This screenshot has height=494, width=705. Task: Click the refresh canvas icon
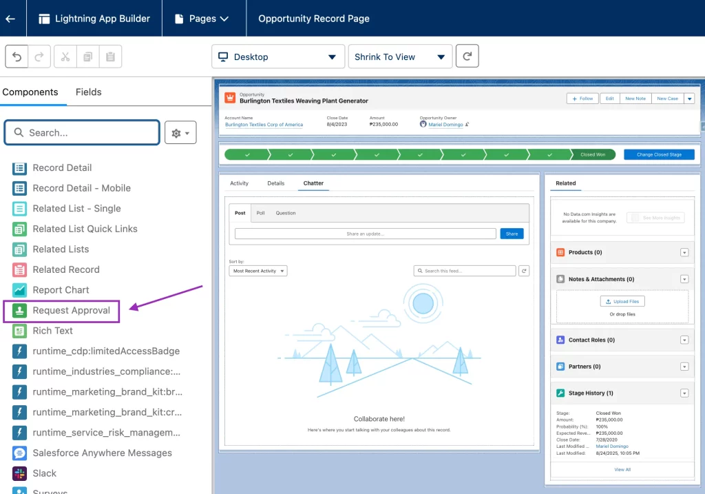point(467,56)
